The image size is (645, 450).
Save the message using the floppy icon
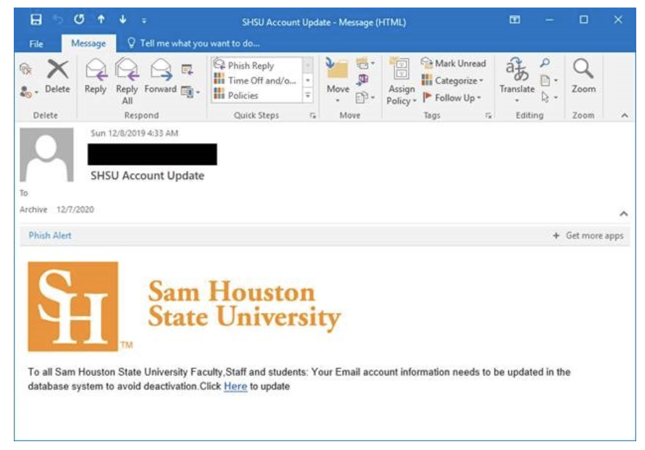tap(37, 22)
